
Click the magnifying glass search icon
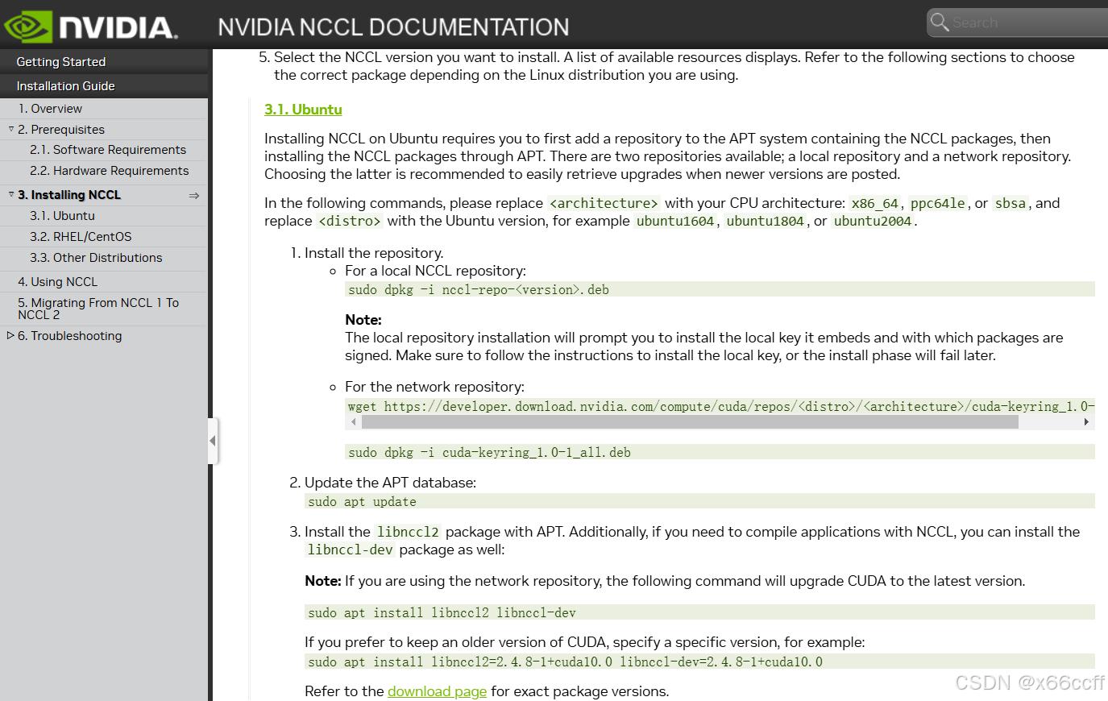pyautogui.click(x=940, y=22)
